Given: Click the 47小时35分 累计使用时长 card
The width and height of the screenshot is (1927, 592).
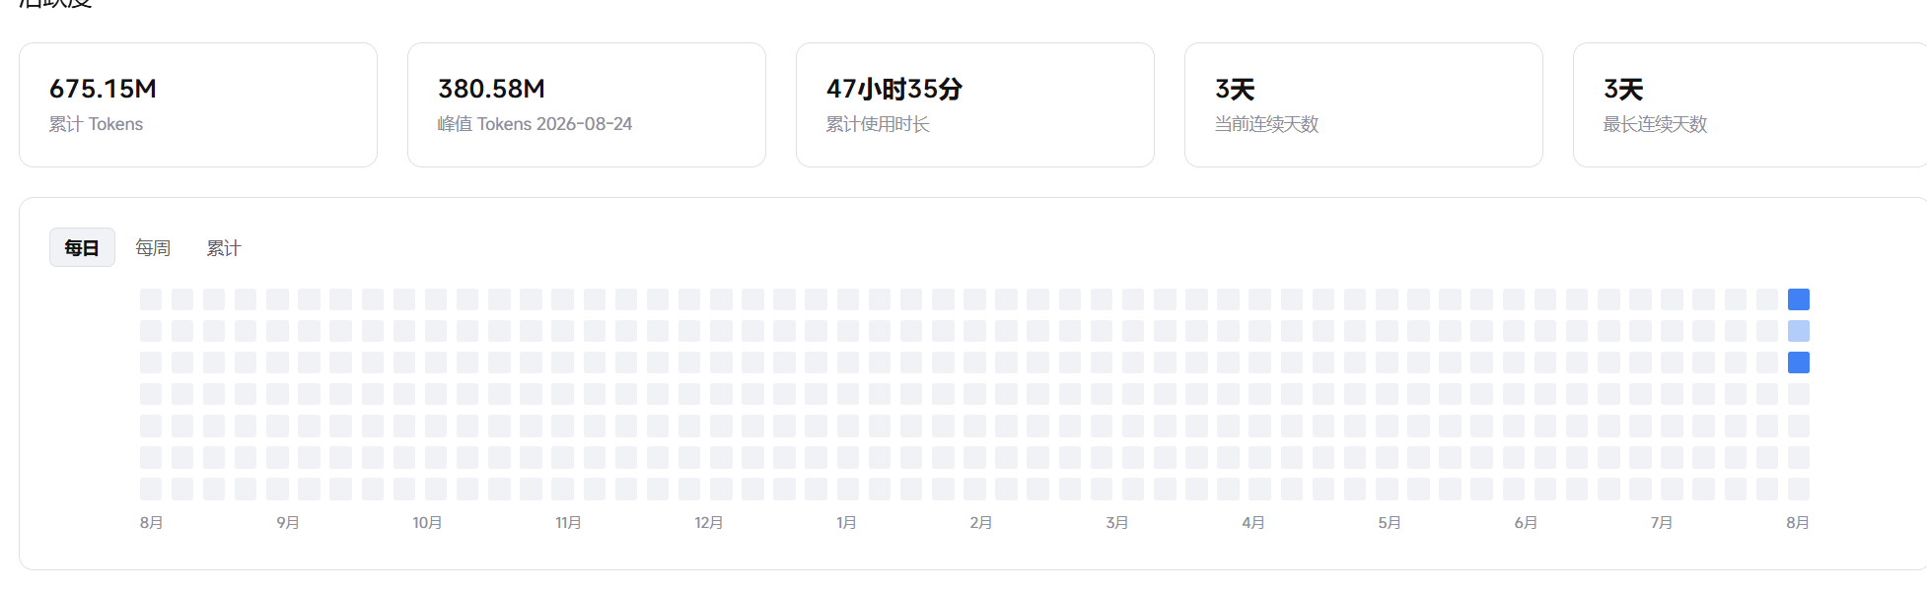Looking at the screenshot, I should (x=975, y=104).
